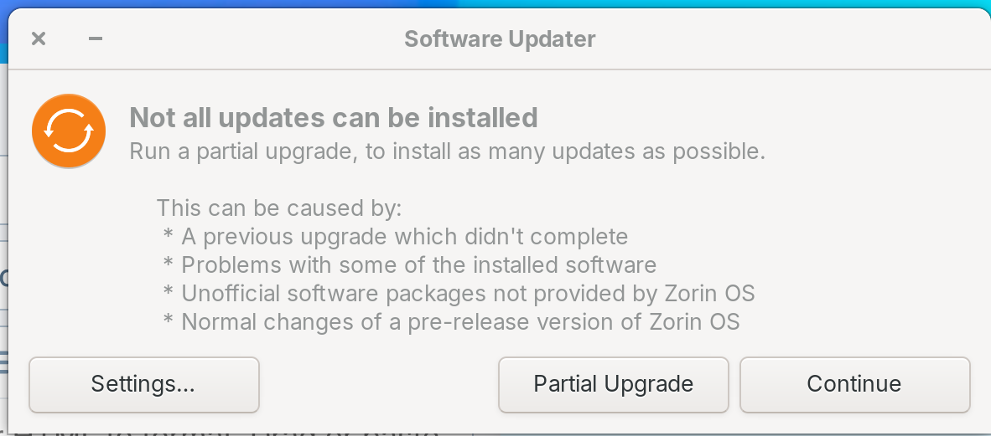
Task: Choose the Continue button
Action: click(854, 385)
